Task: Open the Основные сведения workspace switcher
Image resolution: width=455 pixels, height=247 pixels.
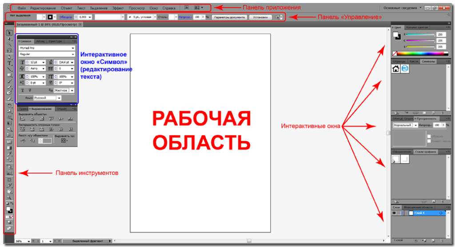Action: (x=403, y=8)
